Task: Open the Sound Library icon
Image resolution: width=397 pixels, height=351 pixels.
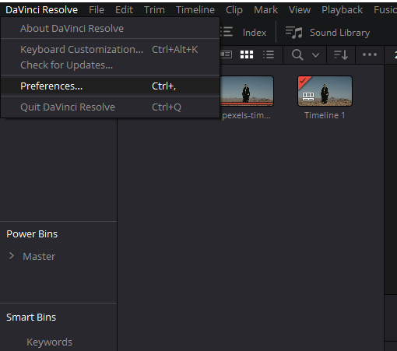Action: pyautogui.click(x=294, y=33)
